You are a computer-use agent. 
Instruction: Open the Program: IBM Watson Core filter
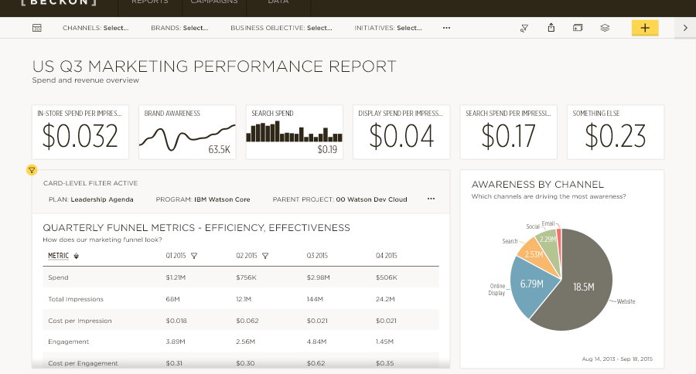[x=203, y=199]
